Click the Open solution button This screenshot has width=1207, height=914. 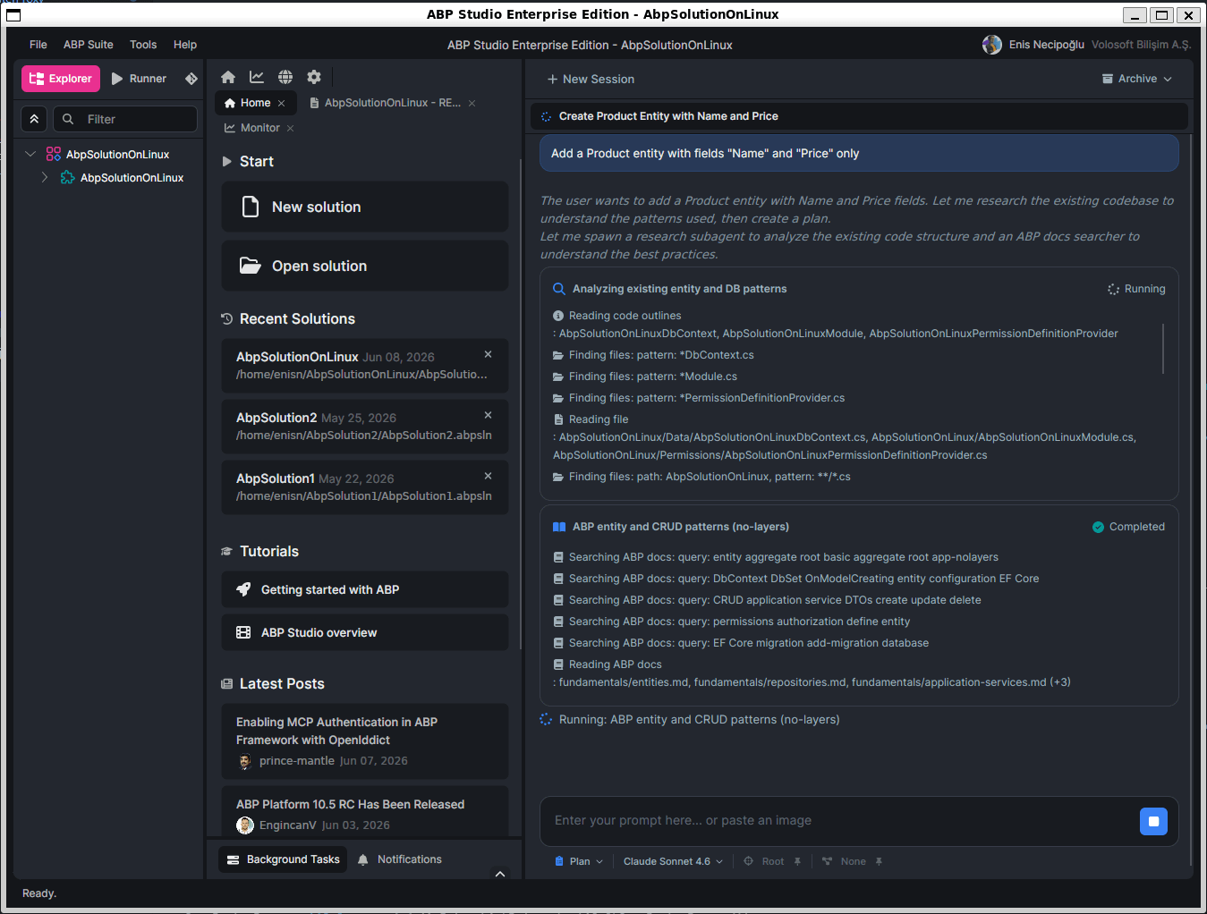coord(365,266)
